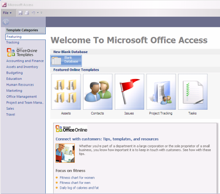Click the Contacts label under template
Viewport: 220px width, 194px height.
(x=97, y=113)
